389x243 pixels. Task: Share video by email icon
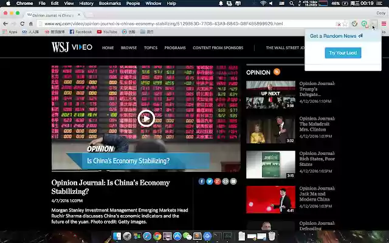(233, 182)
